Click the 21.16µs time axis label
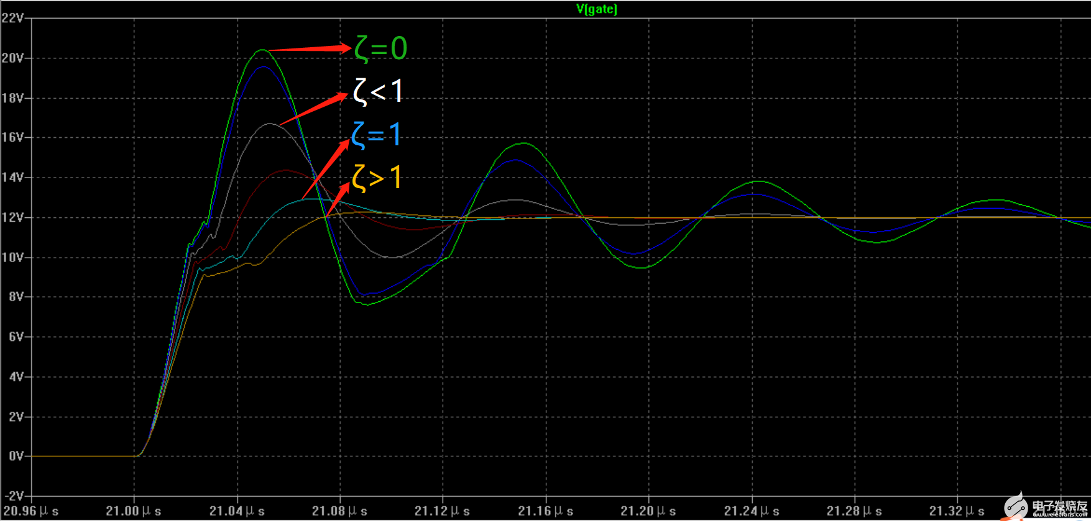Viewport: 1091px width, 521px height. coord(546,511)
